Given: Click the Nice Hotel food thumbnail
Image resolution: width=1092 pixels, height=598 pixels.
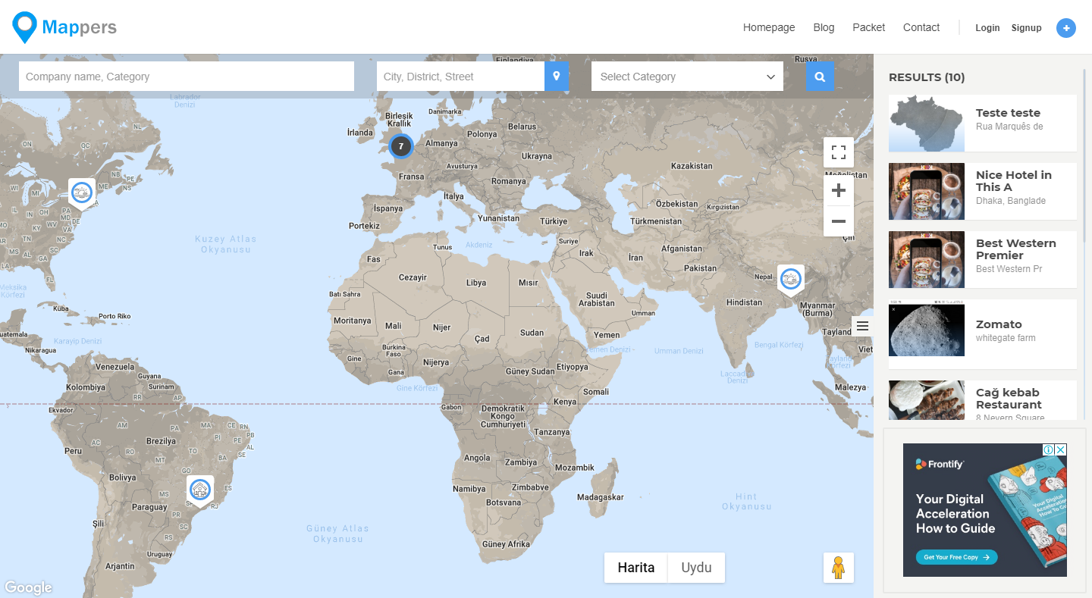Looking at the screenshot, I should click(927, 192).
